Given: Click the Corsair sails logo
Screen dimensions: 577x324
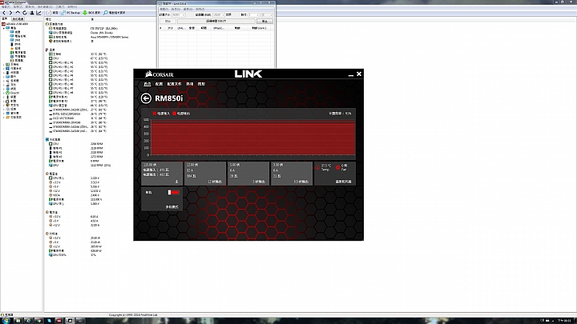Looking at the screenshot, I should tap(149, 74).
